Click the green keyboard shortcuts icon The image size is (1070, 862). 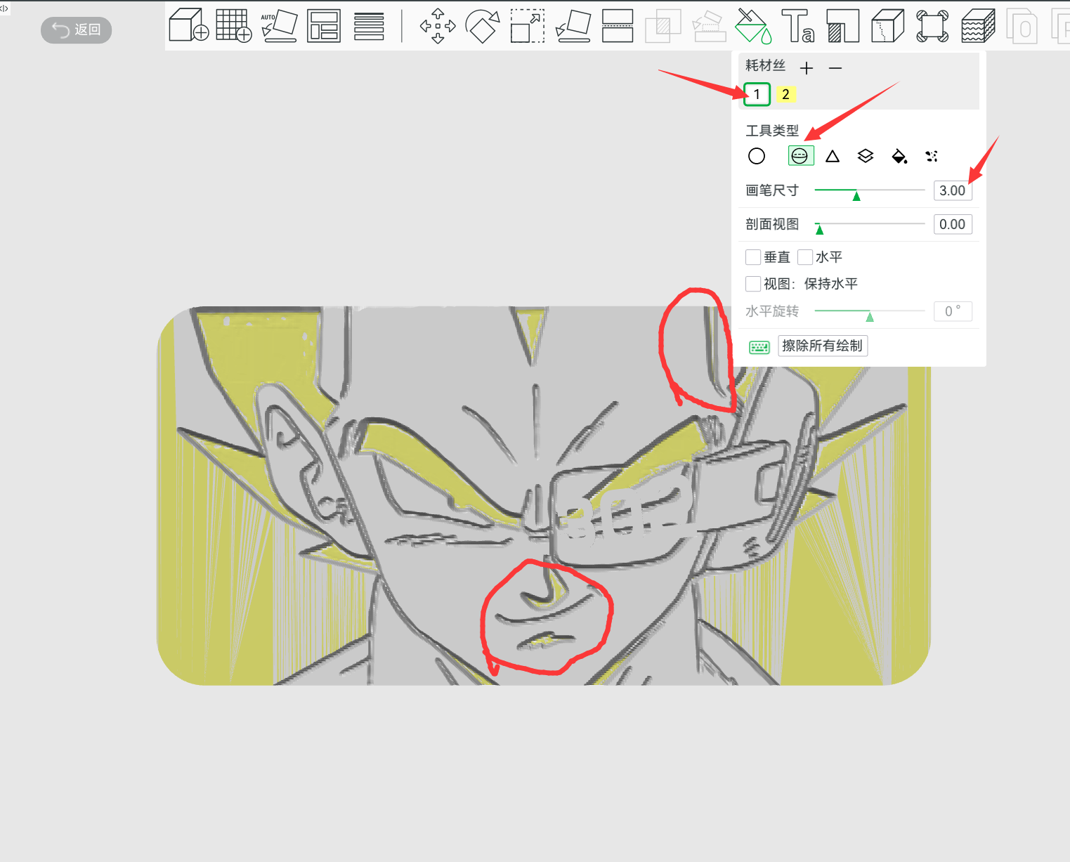tap(759, 347)
